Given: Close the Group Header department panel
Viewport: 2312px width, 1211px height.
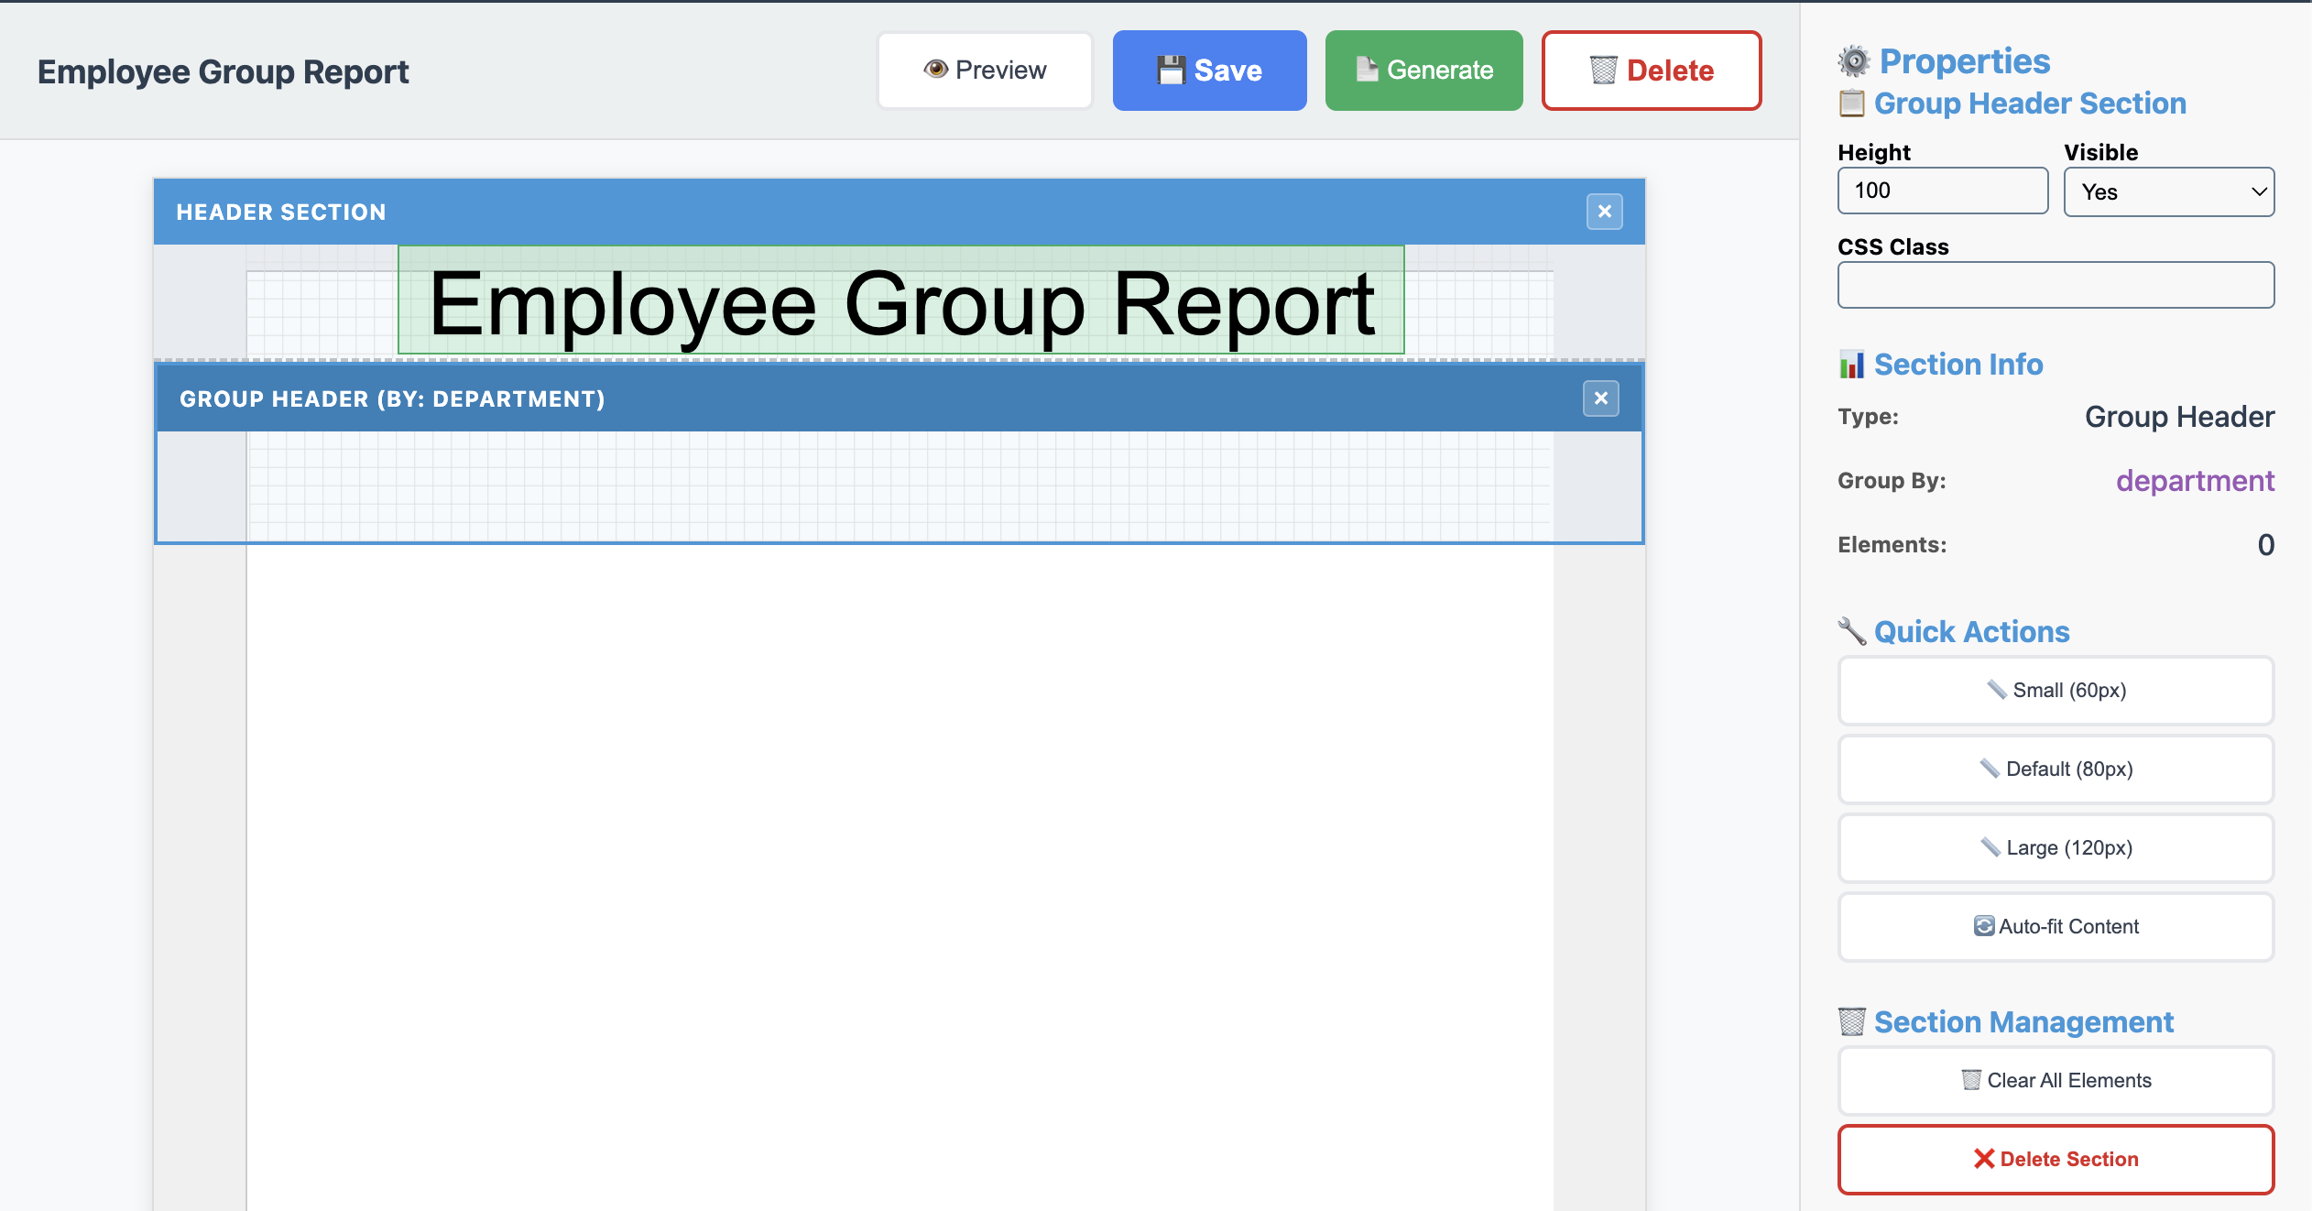Looking at the screenshot, I should (1600, 398).
